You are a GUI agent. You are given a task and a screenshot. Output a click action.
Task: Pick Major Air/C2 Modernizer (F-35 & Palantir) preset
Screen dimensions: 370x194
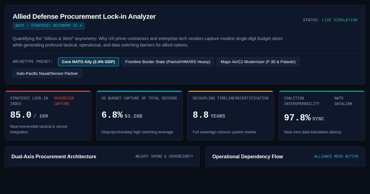258,62
